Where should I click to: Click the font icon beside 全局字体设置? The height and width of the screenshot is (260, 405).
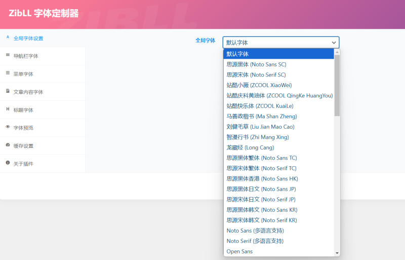(x=8, y=38)
